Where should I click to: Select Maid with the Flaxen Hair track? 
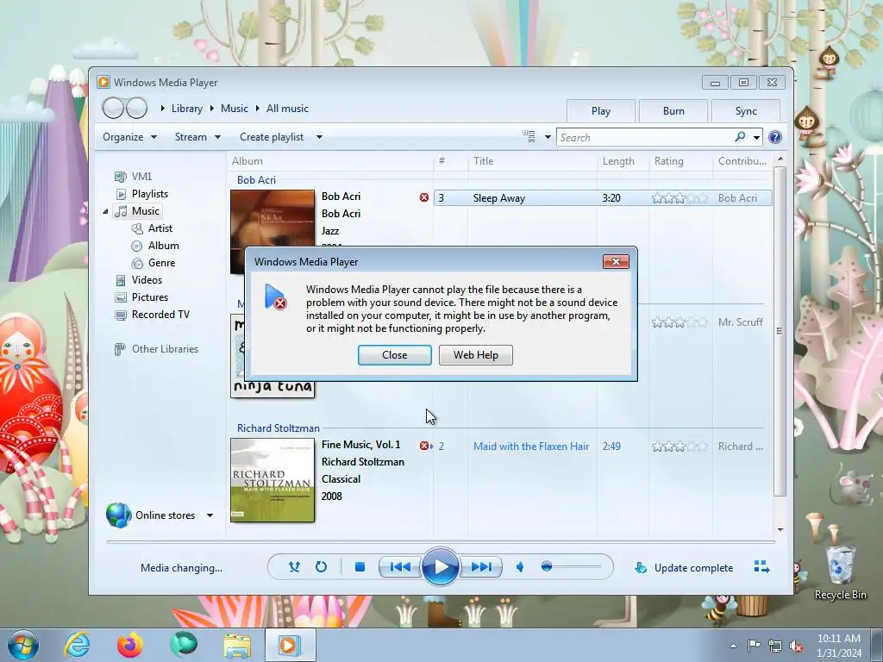pyautogui.click(x=531, y=447)
